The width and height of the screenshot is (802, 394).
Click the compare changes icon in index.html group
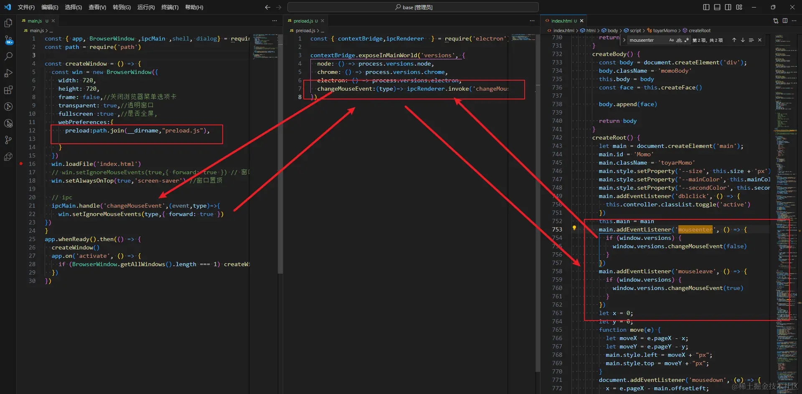pos(776,20)
